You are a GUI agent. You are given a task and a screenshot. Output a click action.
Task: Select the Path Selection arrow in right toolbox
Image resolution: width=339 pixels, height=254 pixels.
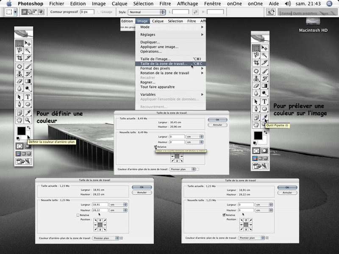pos(256,102)
